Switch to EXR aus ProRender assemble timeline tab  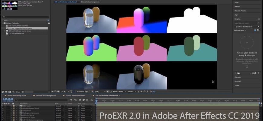click(76, 96)
